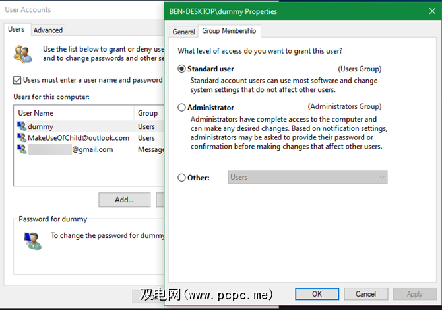Open the Other group Users dropdown
The height and width of the screenshot is (310, 442).
pyautogui.click(x=307, y=177)
